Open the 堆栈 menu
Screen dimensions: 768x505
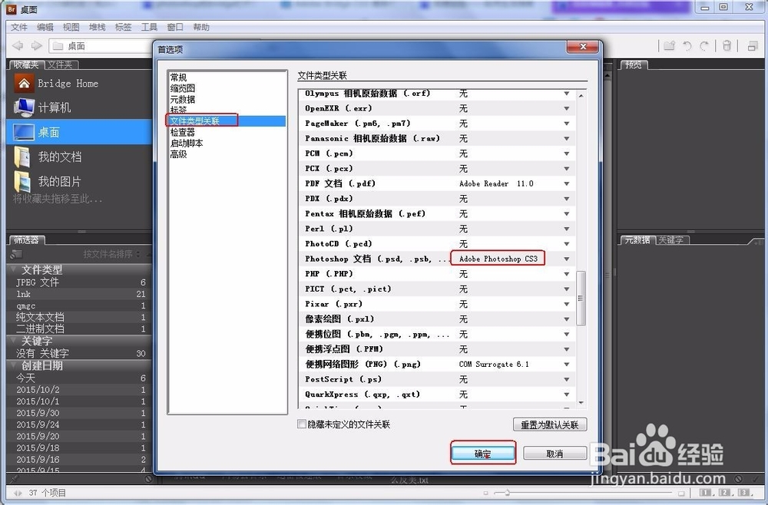(97, 27)
